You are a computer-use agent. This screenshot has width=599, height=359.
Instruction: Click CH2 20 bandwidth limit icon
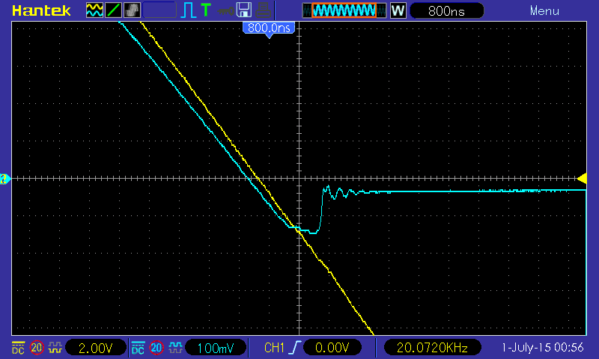[x=156, y=348]
